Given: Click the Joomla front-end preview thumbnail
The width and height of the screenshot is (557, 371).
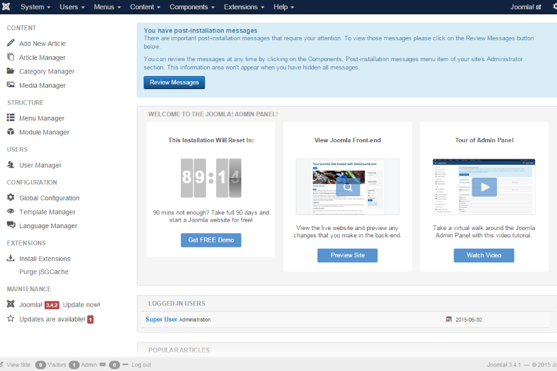Looking at the screenshot, I should tap(347, 187).
